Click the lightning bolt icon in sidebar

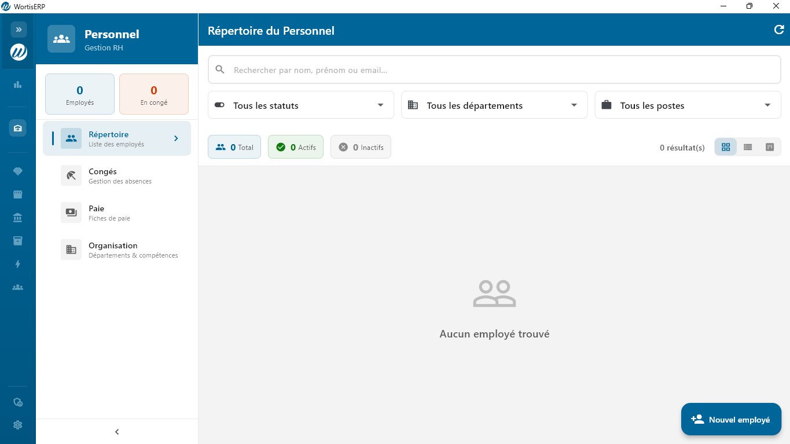(18, 264)
